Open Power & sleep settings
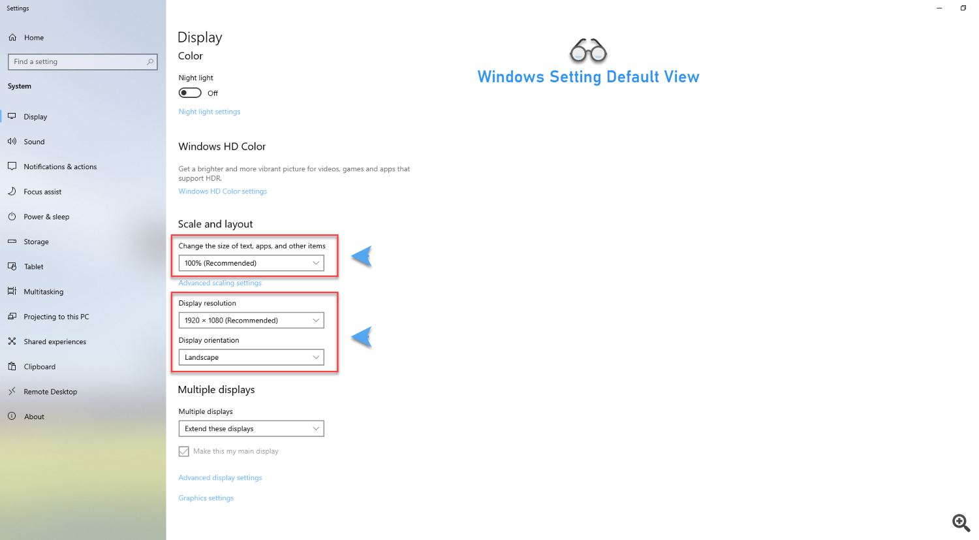Screen dimensions: 979x540 tap(12, 216)
